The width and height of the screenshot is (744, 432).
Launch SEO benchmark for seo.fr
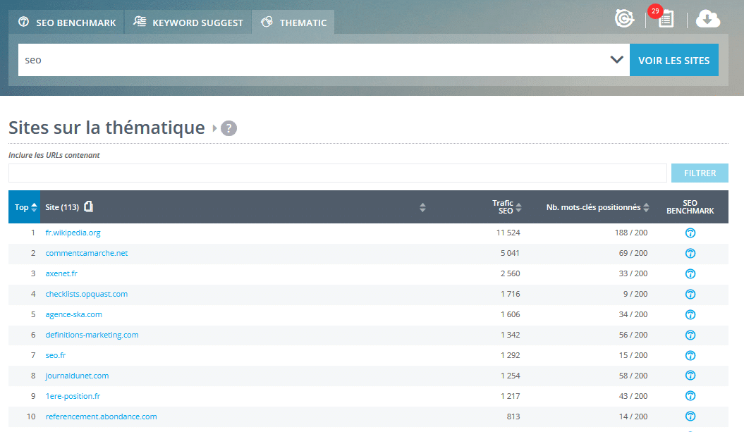690,355
